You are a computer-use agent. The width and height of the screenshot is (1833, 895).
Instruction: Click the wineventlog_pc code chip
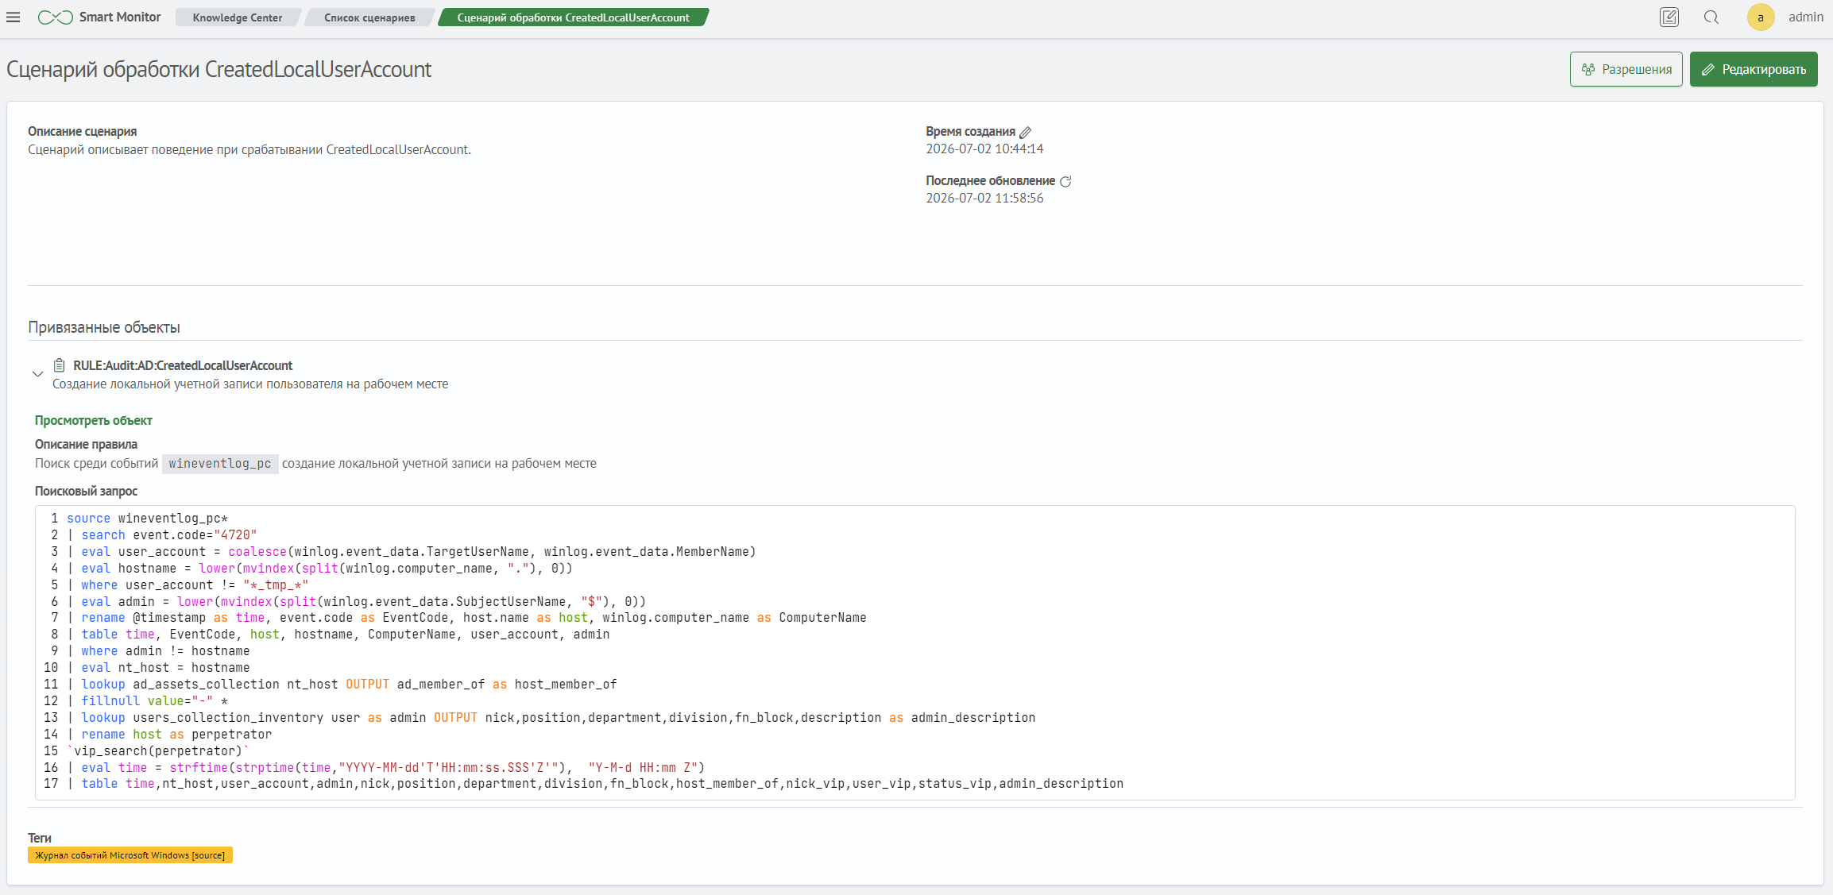pyautogui.click(x=220, y=464)
